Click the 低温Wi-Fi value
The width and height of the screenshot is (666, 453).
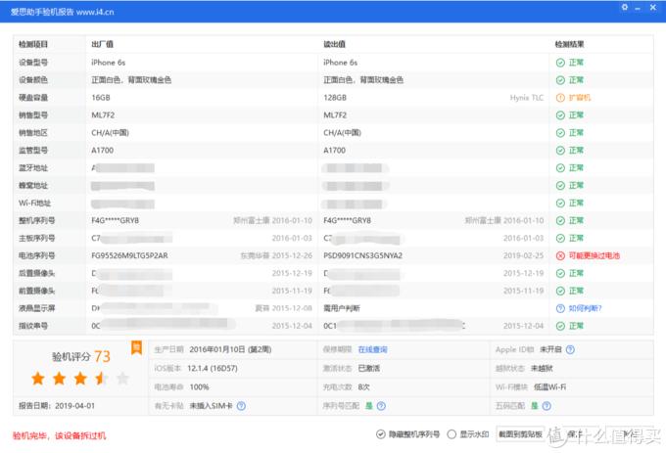point(549,386)
